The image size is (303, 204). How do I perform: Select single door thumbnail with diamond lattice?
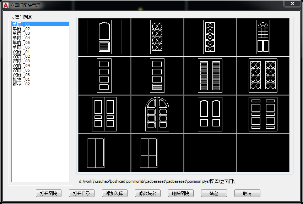pyautogui.click(x=210, y=37)
